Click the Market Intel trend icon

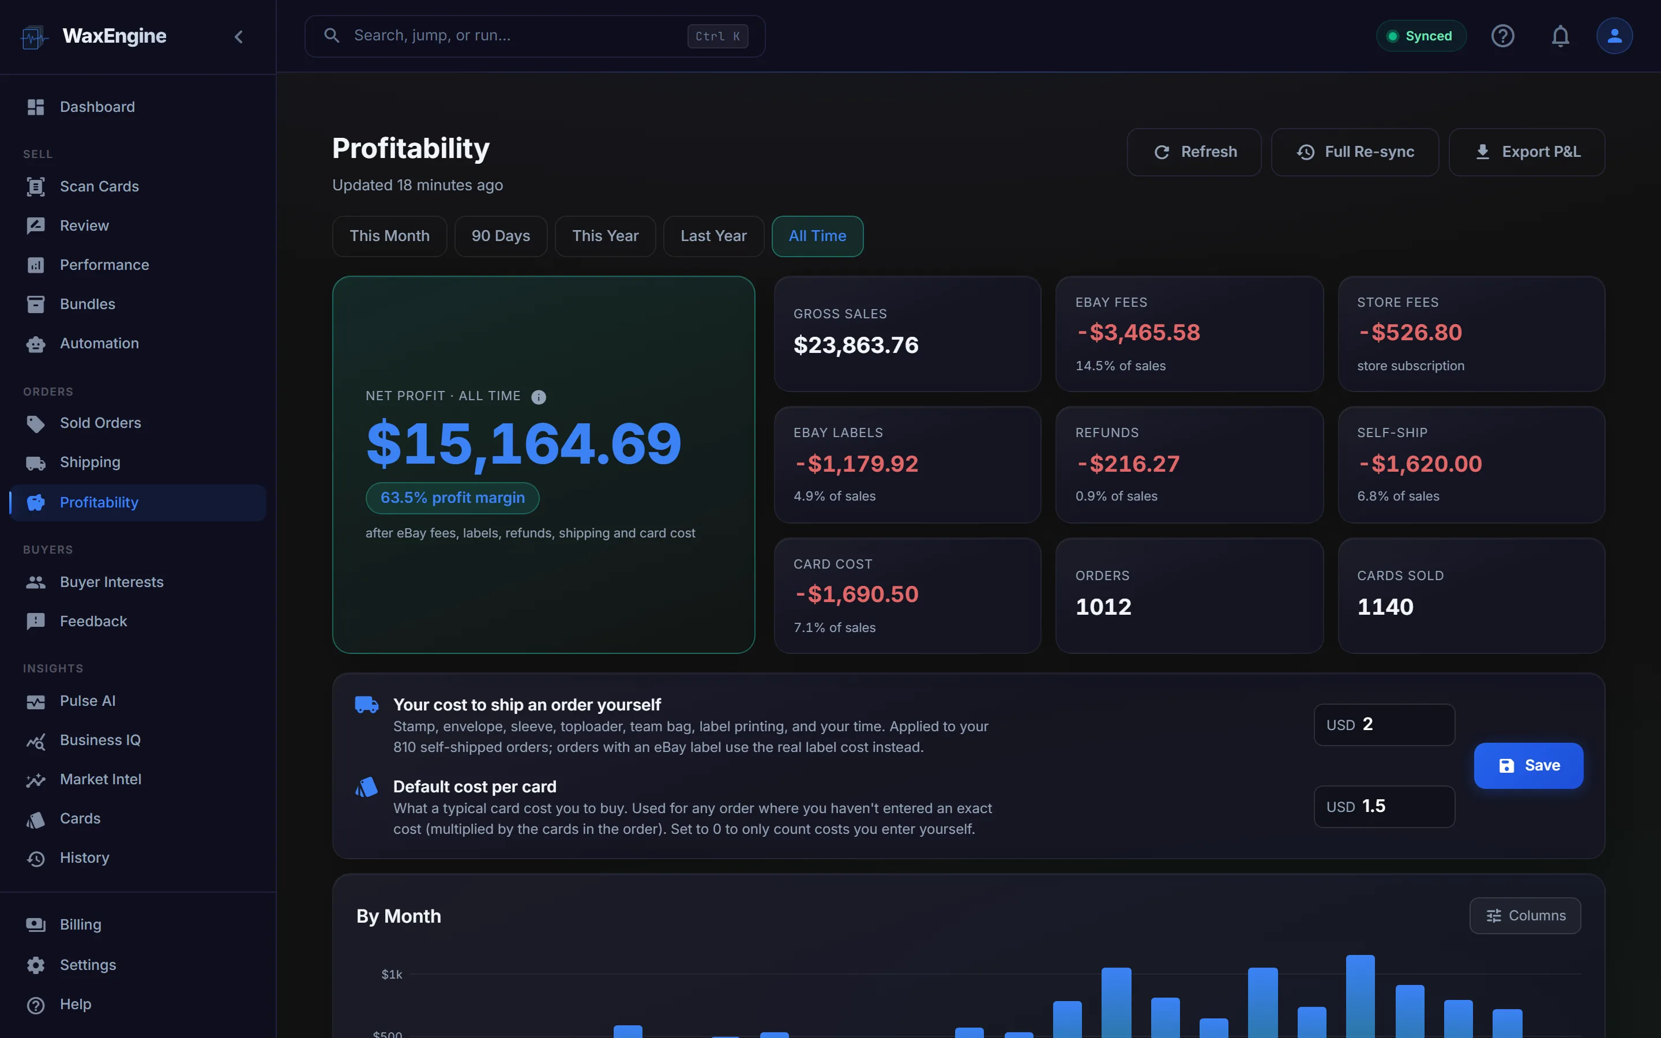pos(35,780)
